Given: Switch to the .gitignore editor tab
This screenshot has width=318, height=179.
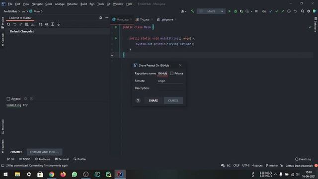Looking at the screenshot, I should [x=167, y=19].
